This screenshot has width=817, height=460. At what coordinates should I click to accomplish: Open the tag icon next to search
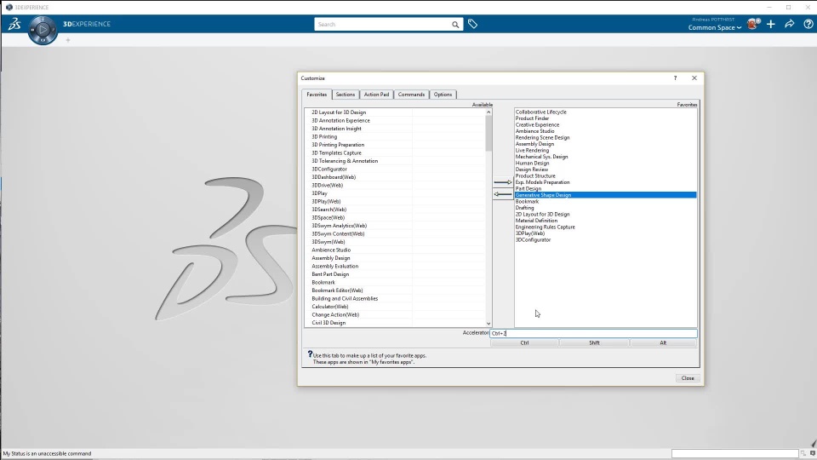(x=472, y=24)
